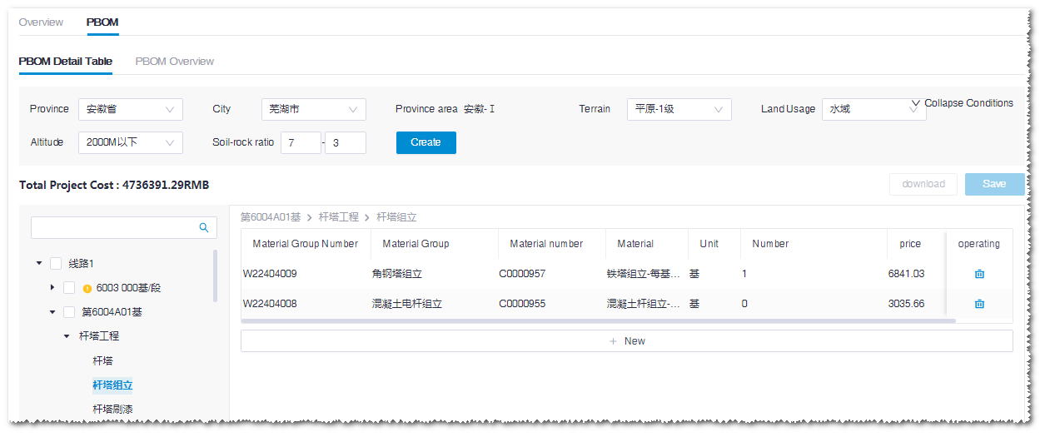Open the City dropdown showing 芜湖市
1045x437 pixels.
click(314, 109)
